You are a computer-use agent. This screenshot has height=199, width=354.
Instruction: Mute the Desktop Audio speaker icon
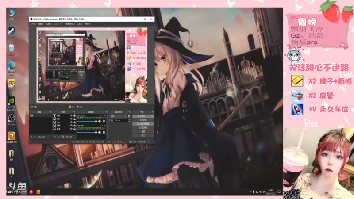tap(100, 132)
